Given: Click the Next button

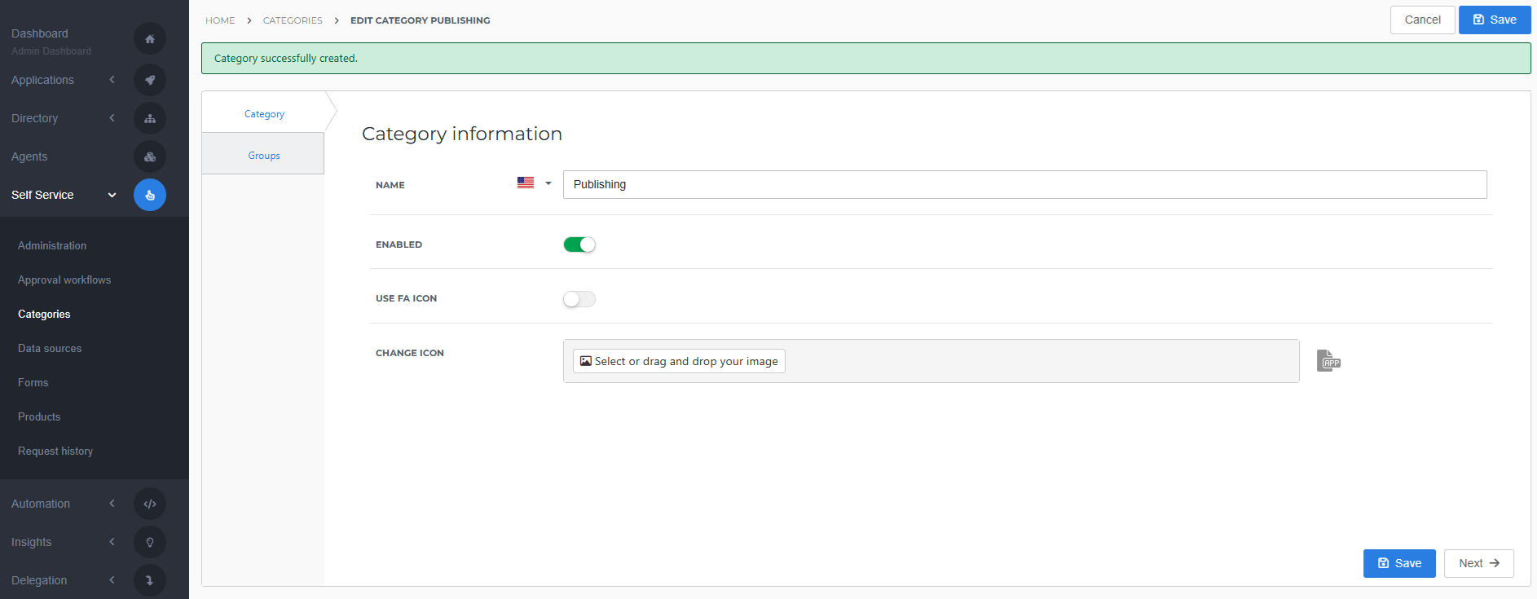Looking at the screenshot, I should tap(1478, 563).
